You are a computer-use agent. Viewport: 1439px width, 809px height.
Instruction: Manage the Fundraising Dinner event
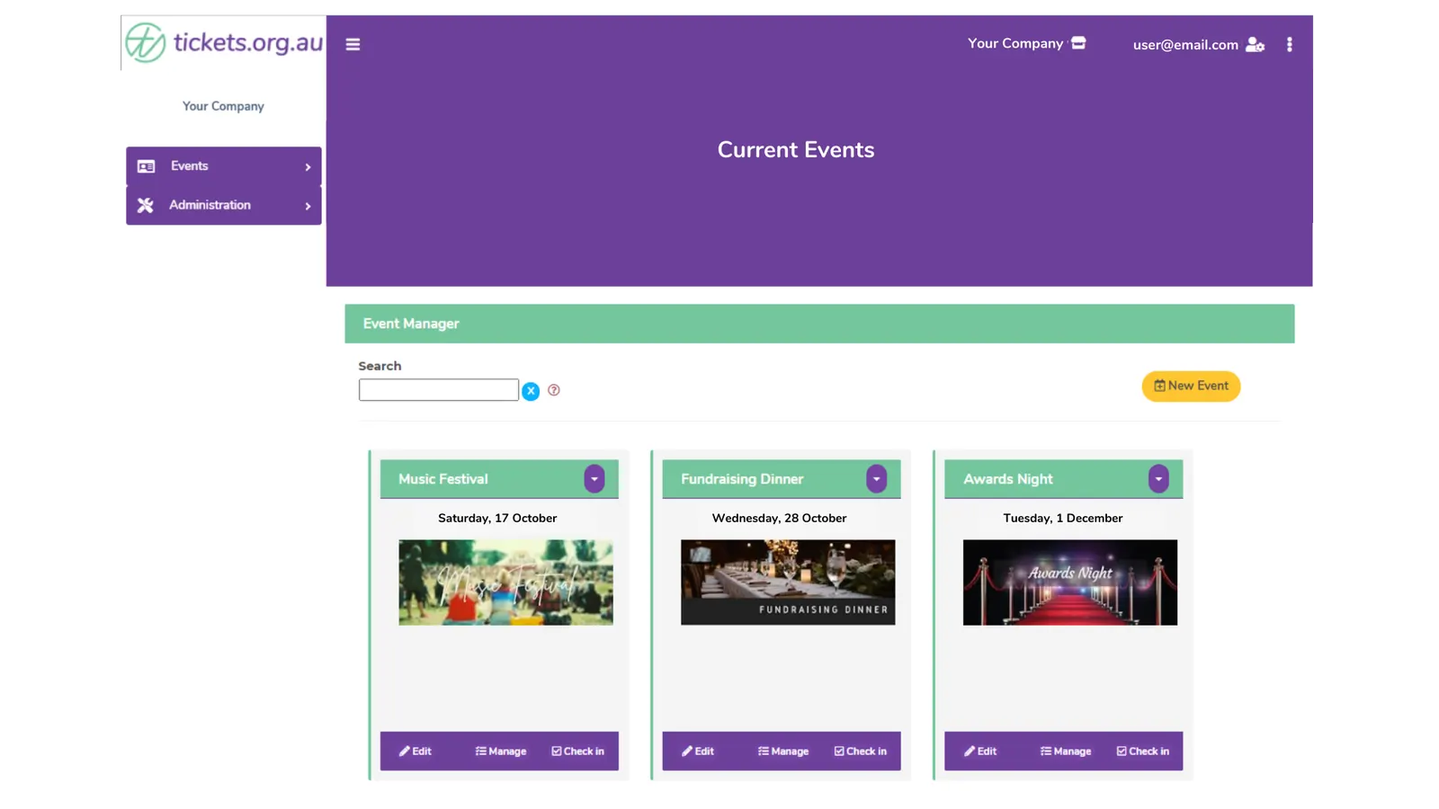click(783, 751)
